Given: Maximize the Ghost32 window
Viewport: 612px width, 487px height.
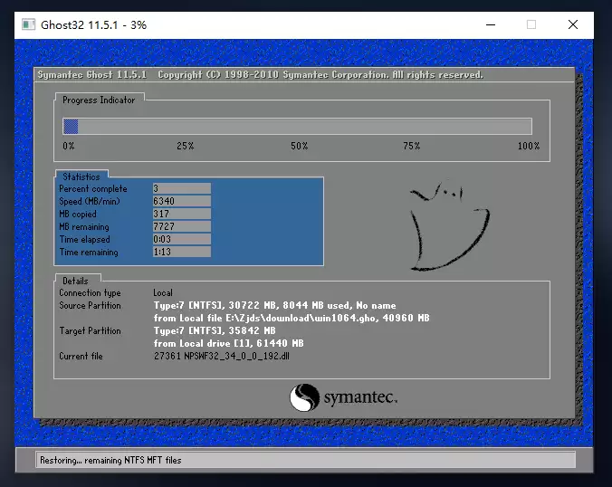Looking at the screenshot, I should coord(531,24).
